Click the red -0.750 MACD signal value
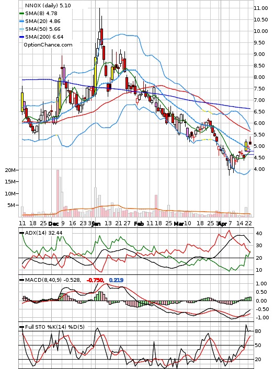275x369 pixels. [x=95, y=280]
